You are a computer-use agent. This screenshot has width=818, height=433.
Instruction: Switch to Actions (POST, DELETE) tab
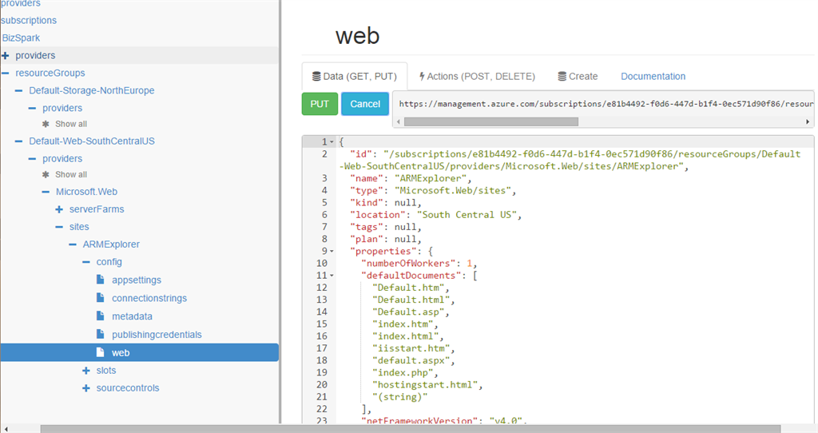click(x=477, y=77)
